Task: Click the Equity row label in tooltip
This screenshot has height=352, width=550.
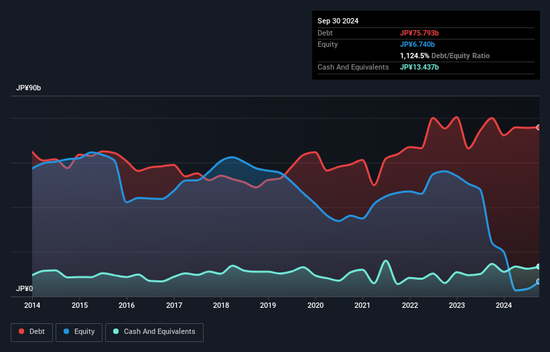Action: point(328,44)
